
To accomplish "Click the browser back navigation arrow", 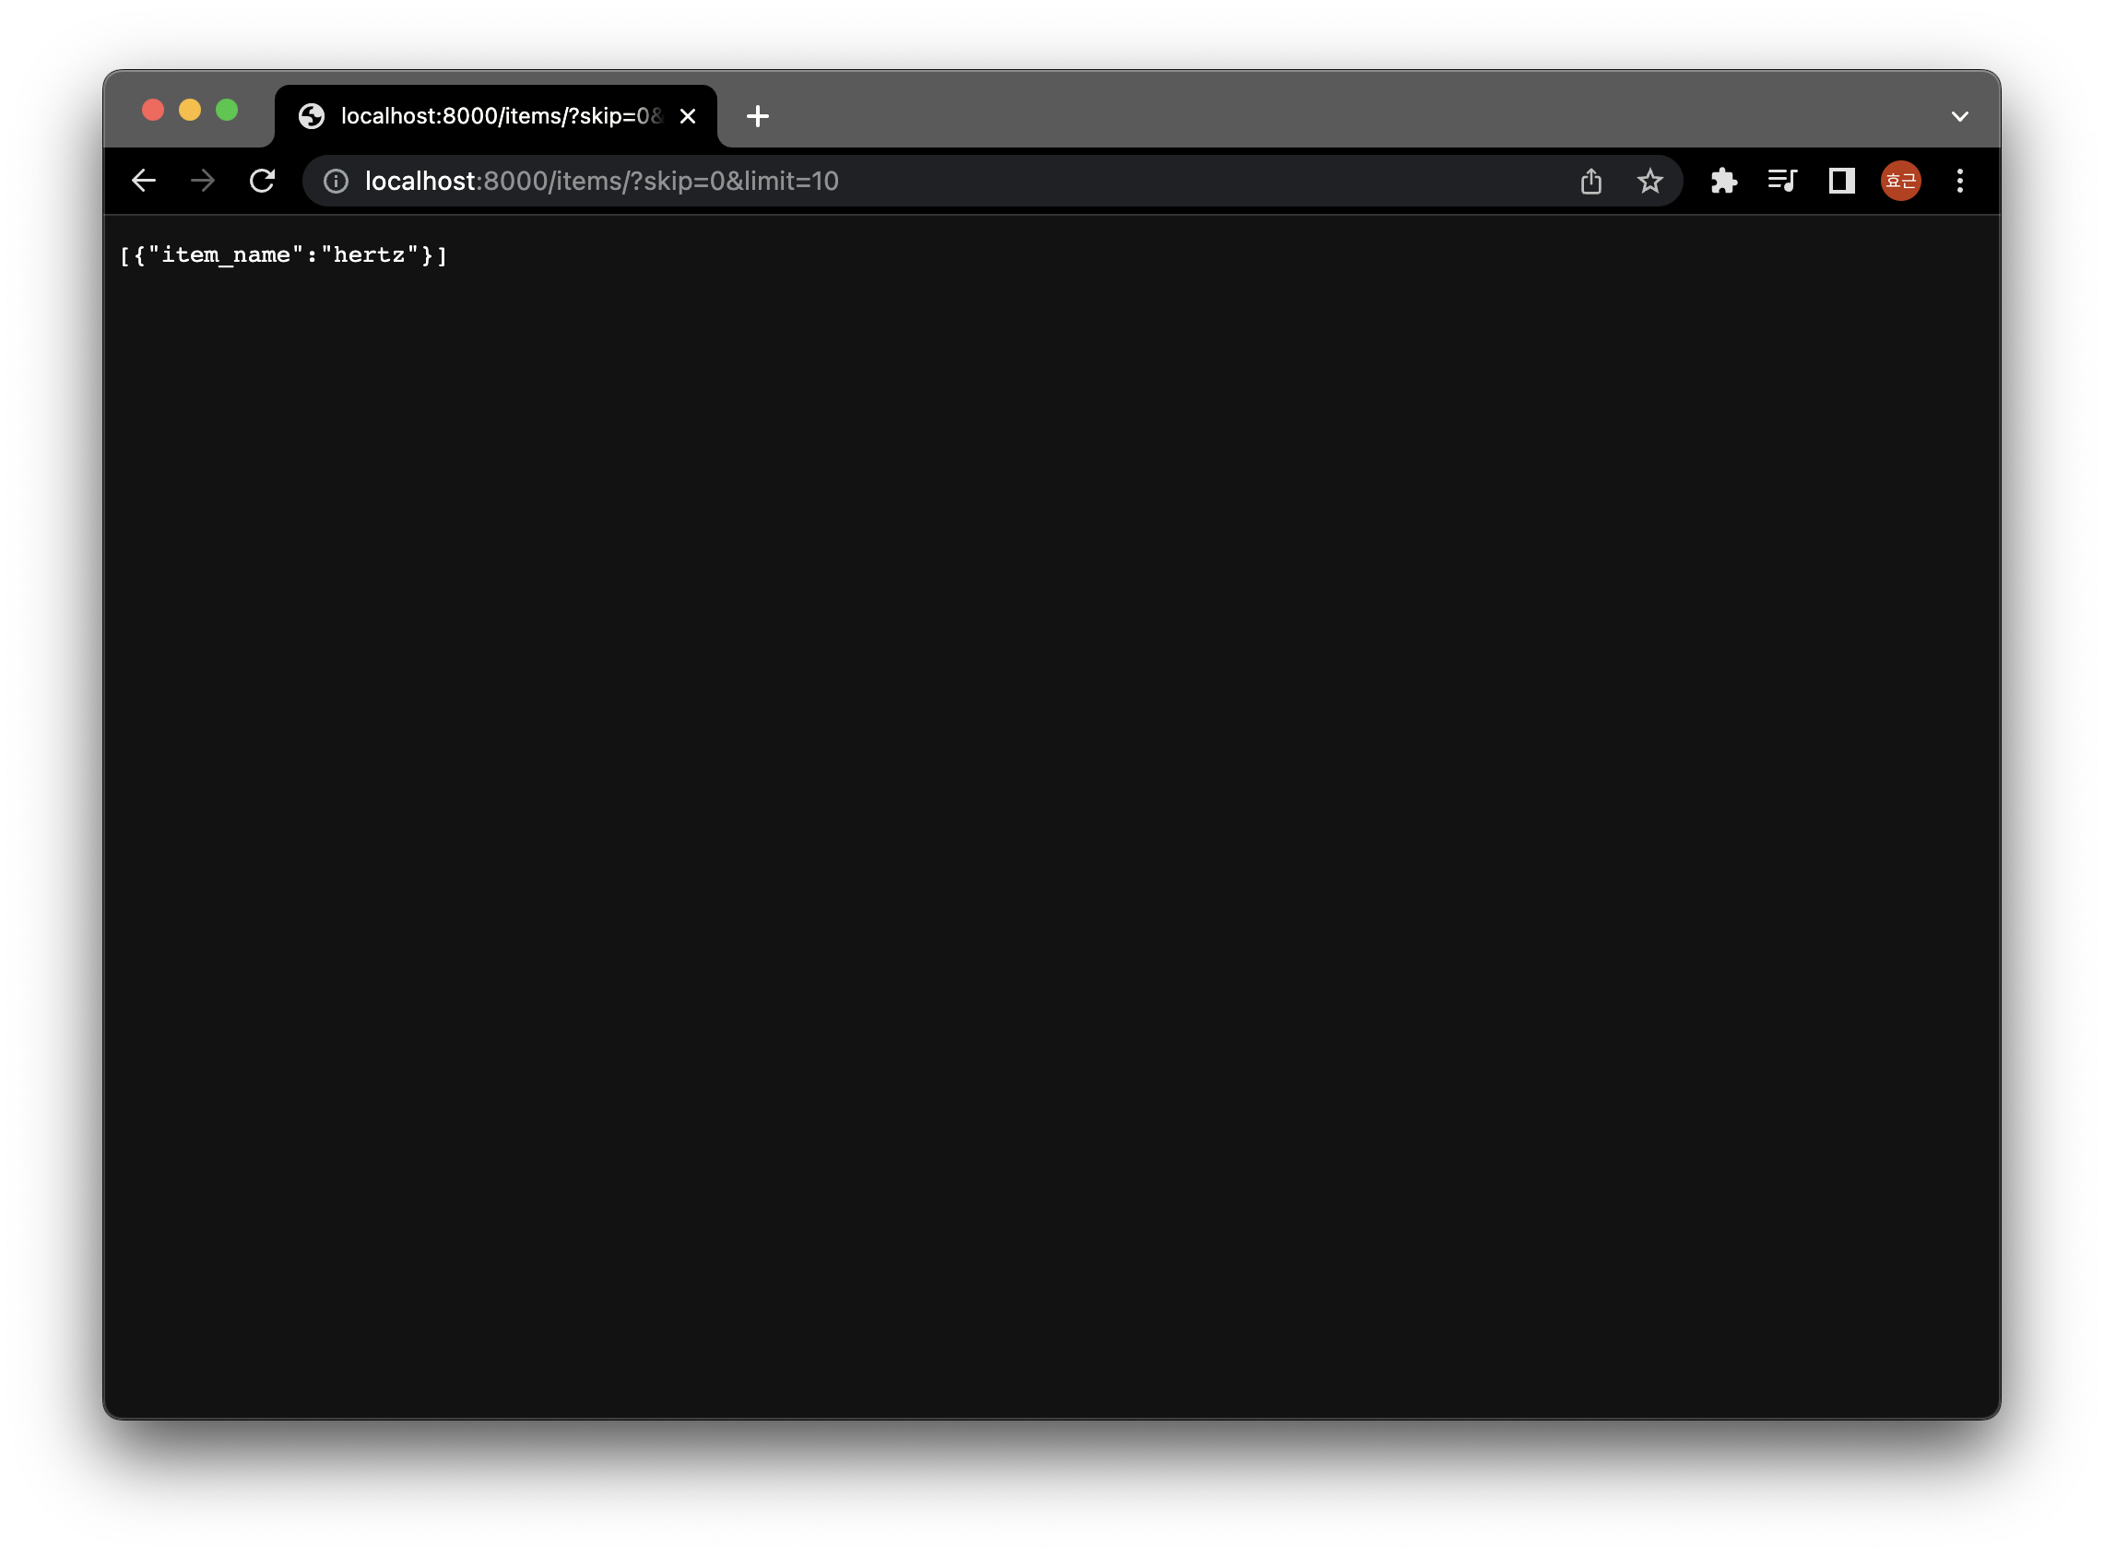I will tap(146, 182).
